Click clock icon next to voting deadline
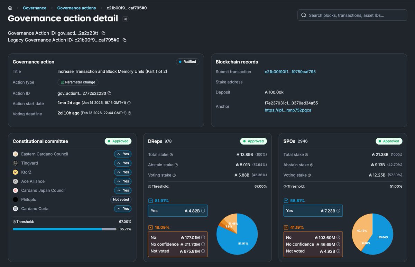The image size is (415, 267). [x=130, y=113]
